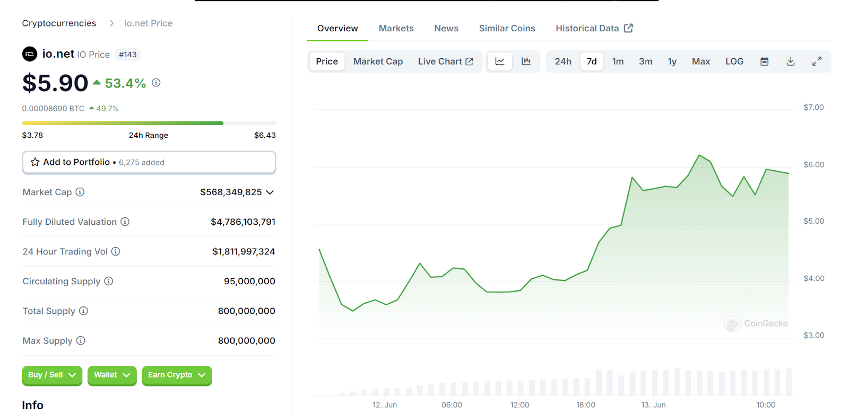The width and height of the screenshot is (849, 413).
Task: Toggle LOG scale on the chart
Action: click(x=734, y=61)
